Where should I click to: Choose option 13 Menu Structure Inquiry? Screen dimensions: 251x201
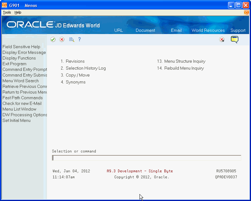(x=181, y=61)
